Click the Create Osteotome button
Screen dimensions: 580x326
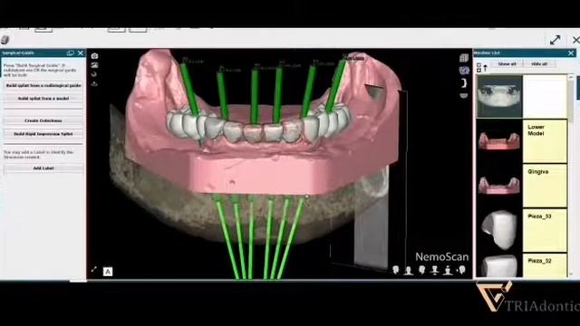point(43,120)
